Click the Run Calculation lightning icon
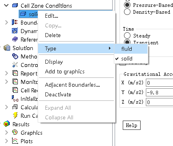The height and width of the screenshot is (146, 173). coord(15,115)
